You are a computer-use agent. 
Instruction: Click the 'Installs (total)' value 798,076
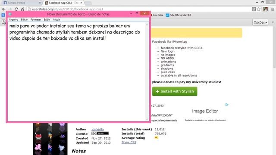click(160, 133)
